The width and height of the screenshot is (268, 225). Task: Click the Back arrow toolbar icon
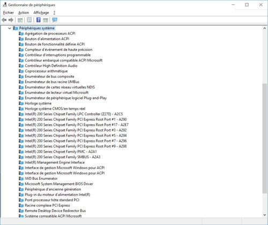(4, 20)
